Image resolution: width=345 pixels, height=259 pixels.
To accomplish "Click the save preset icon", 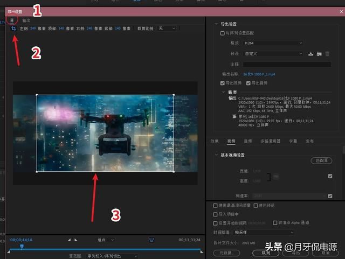I will (310, 54).
